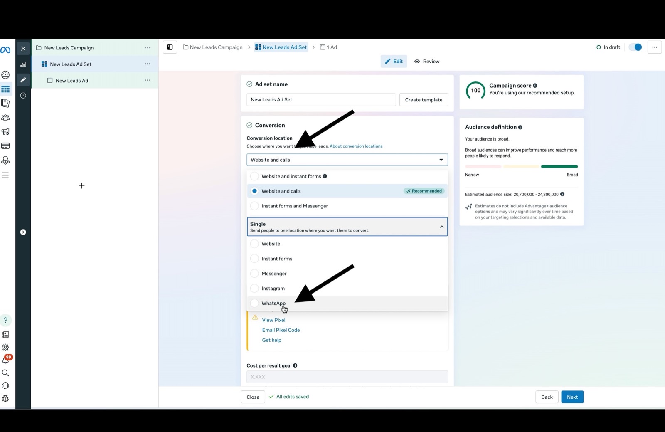Collapse the Single section chevron

tap(441, 227)
